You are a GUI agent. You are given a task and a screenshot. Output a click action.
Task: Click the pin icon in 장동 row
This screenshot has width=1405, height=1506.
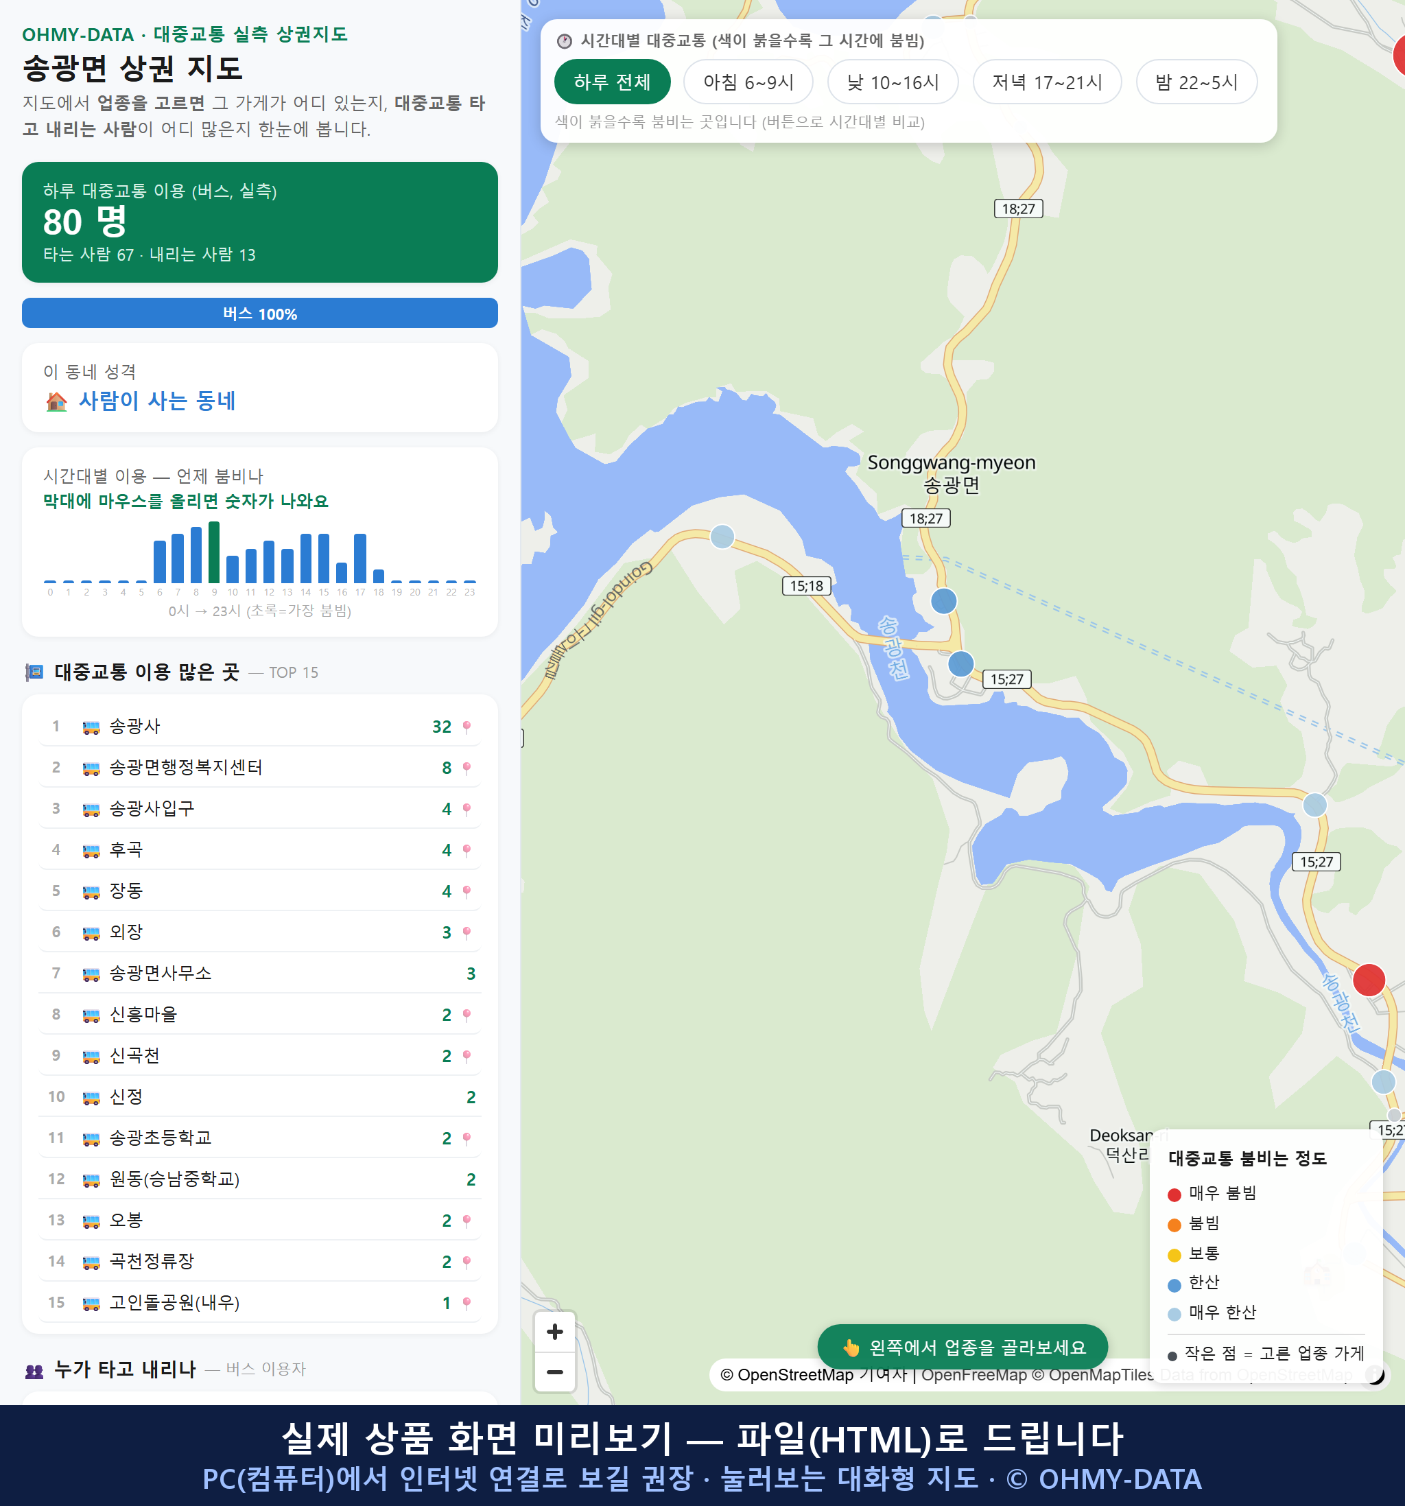[467, 892]
